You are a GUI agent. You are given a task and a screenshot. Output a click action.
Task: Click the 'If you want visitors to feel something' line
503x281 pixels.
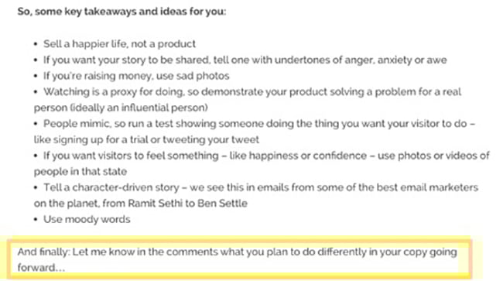(266, 156)
